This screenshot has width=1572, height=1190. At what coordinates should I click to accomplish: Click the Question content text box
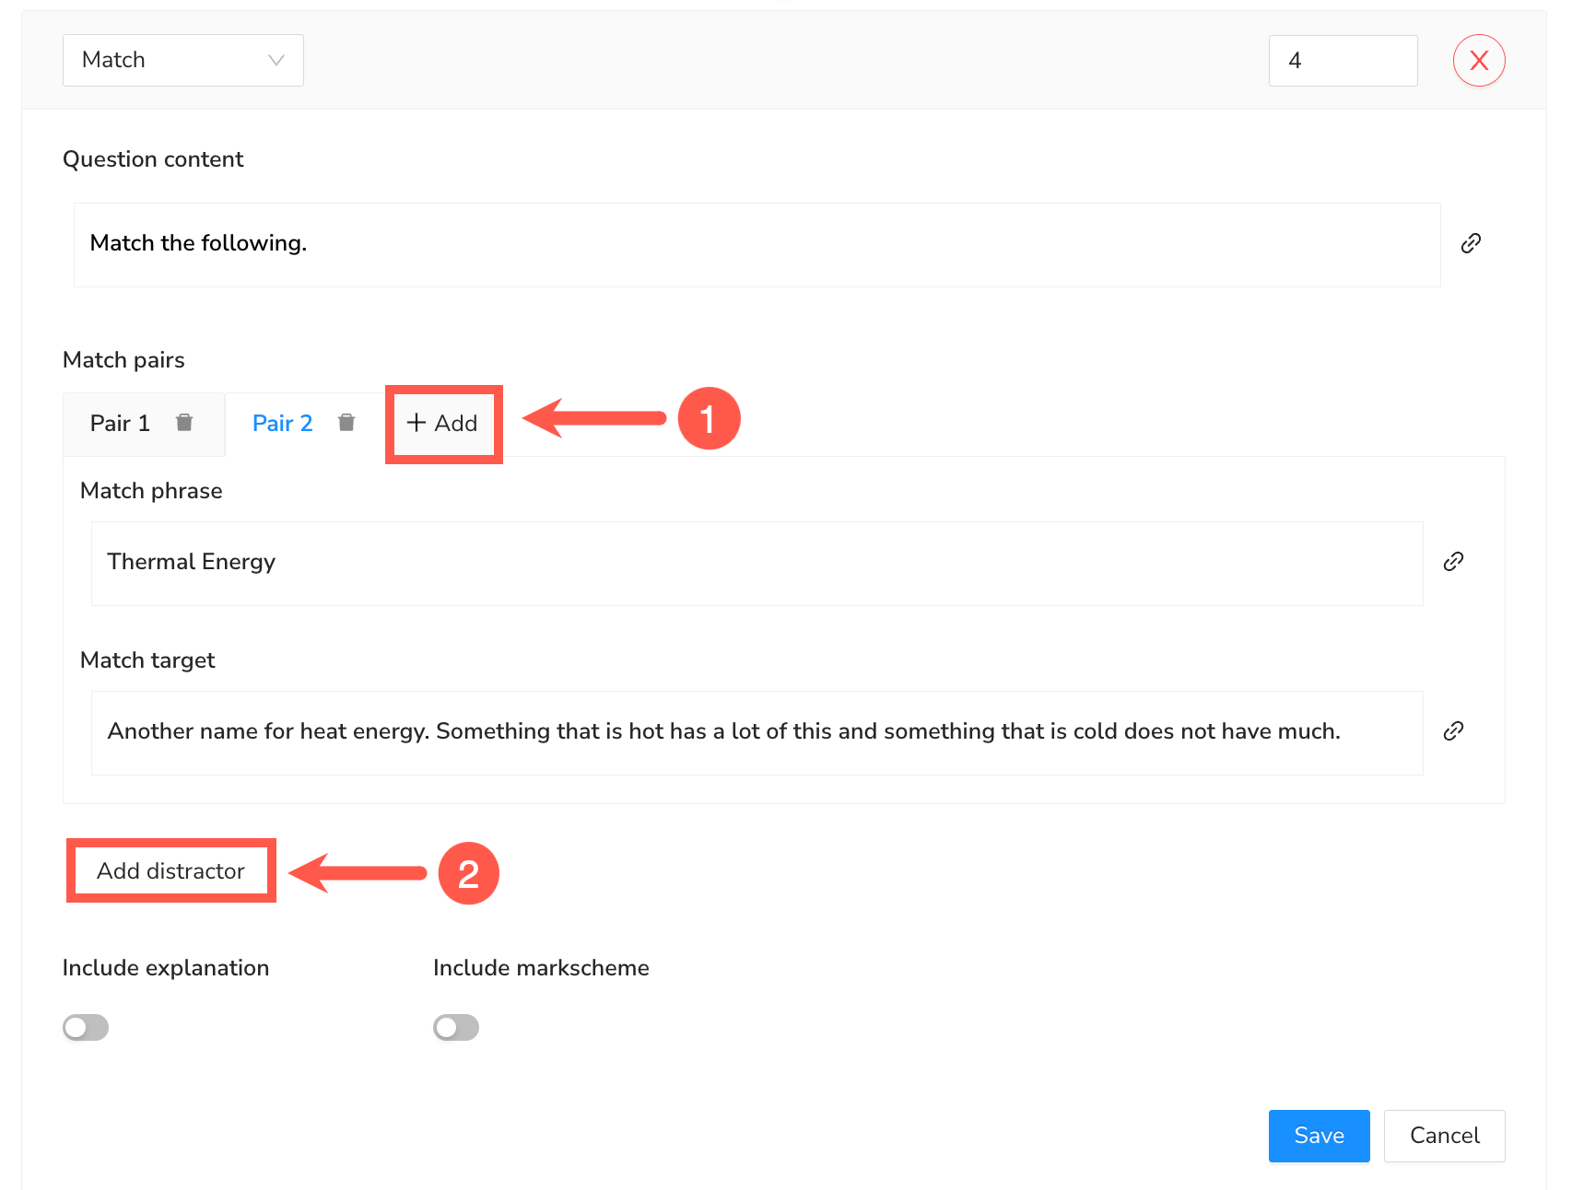click(756, 244)
